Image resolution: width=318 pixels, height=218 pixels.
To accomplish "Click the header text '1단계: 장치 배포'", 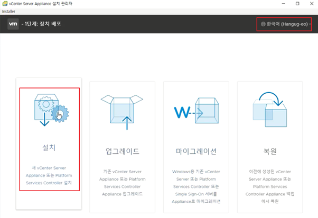I will [43, 24].
